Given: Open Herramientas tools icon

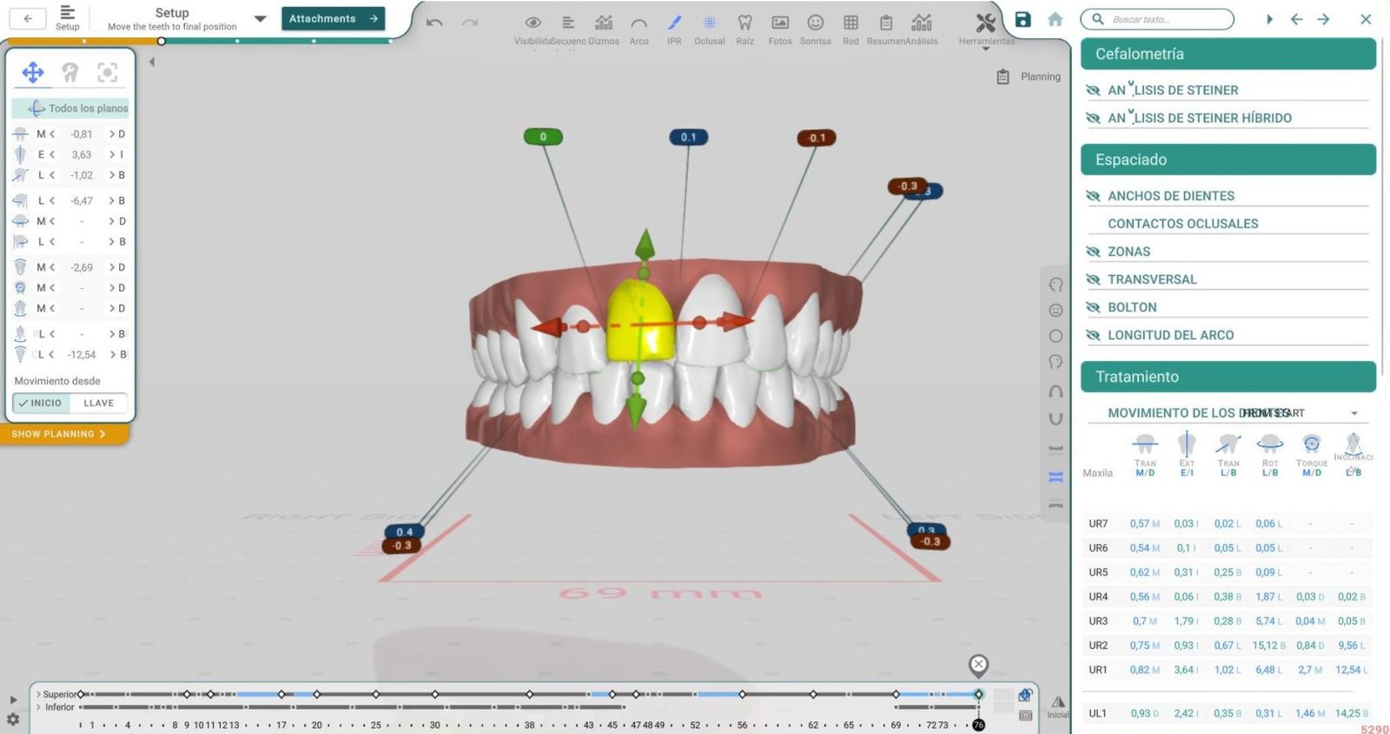Looking at the screenshot, I should 985,23.
